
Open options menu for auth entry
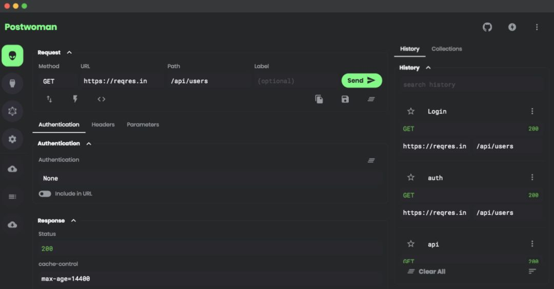click(532, 177)
